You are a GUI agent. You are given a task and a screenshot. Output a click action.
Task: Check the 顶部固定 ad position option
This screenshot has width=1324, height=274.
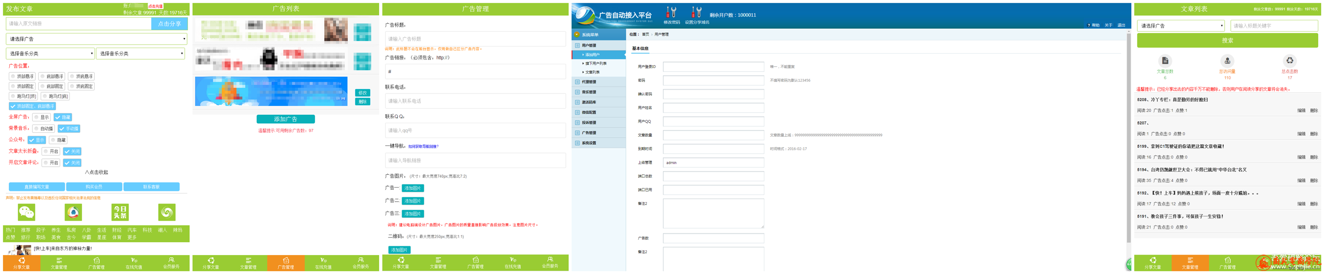click(23, 86)
